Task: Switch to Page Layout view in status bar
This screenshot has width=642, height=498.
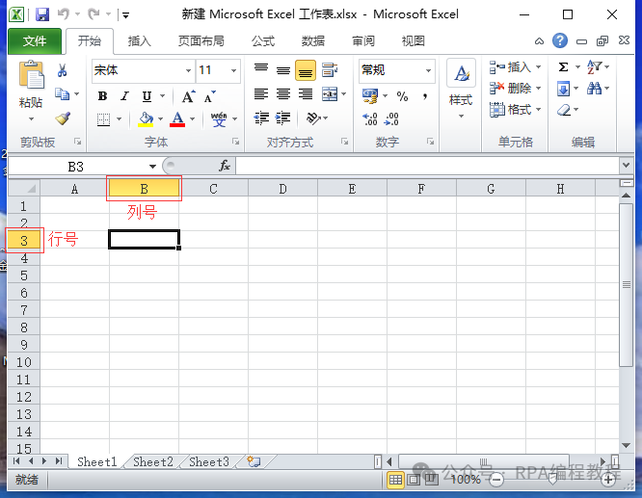Action: click(414, 480)
